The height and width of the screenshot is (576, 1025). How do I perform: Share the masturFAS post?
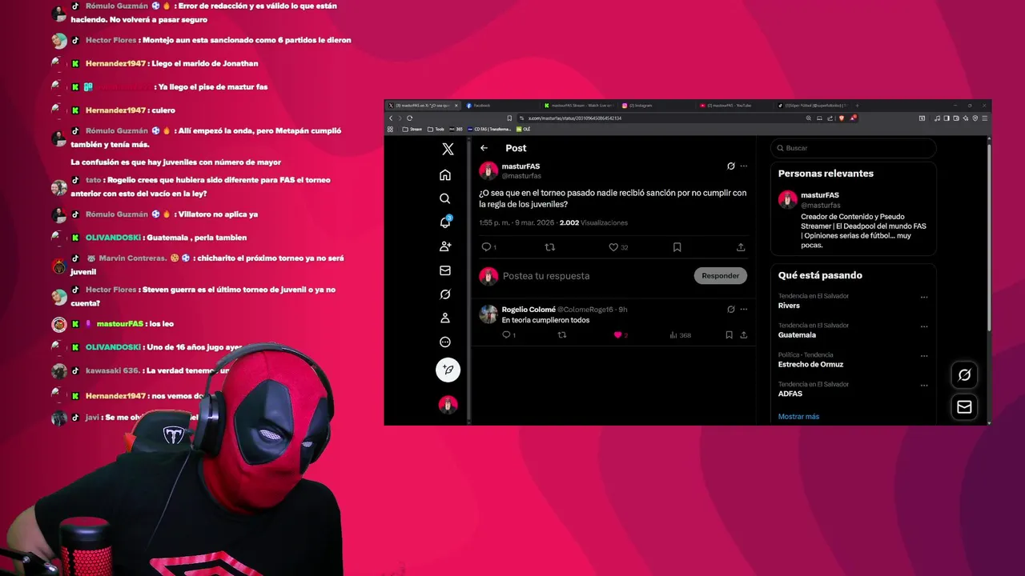click(741, 247)
